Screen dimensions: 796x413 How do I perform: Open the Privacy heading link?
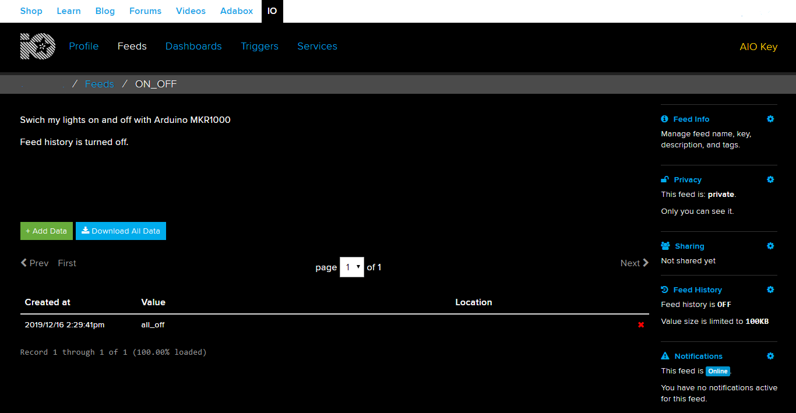[688, 179]
